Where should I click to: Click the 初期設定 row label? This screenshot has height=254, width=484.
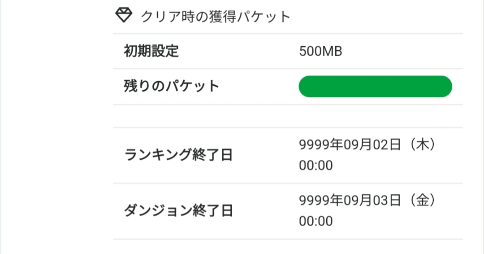(151, 51)
